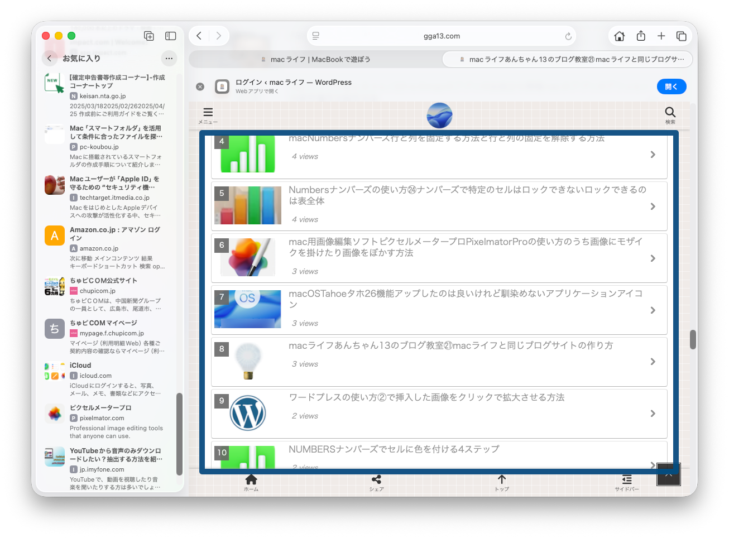
Task: Click the reload page icon
Action: click(x=568, y=36)
